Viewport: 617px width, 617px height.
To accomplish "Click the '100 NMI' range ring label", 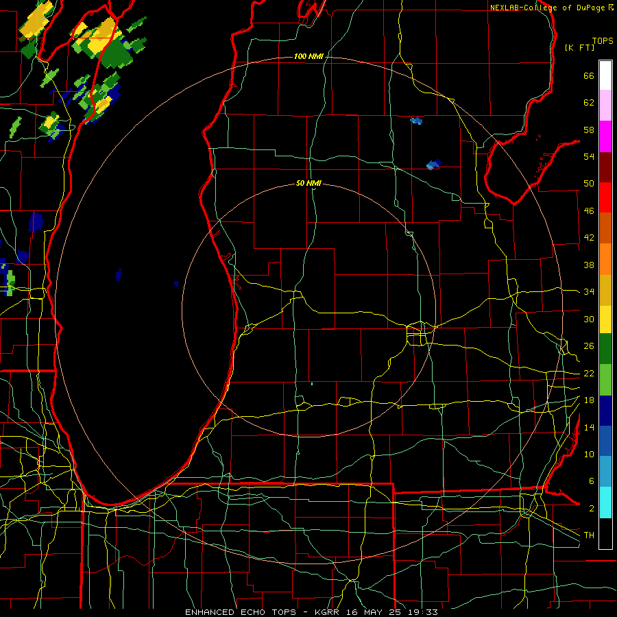I will click(x=308, y=57).
